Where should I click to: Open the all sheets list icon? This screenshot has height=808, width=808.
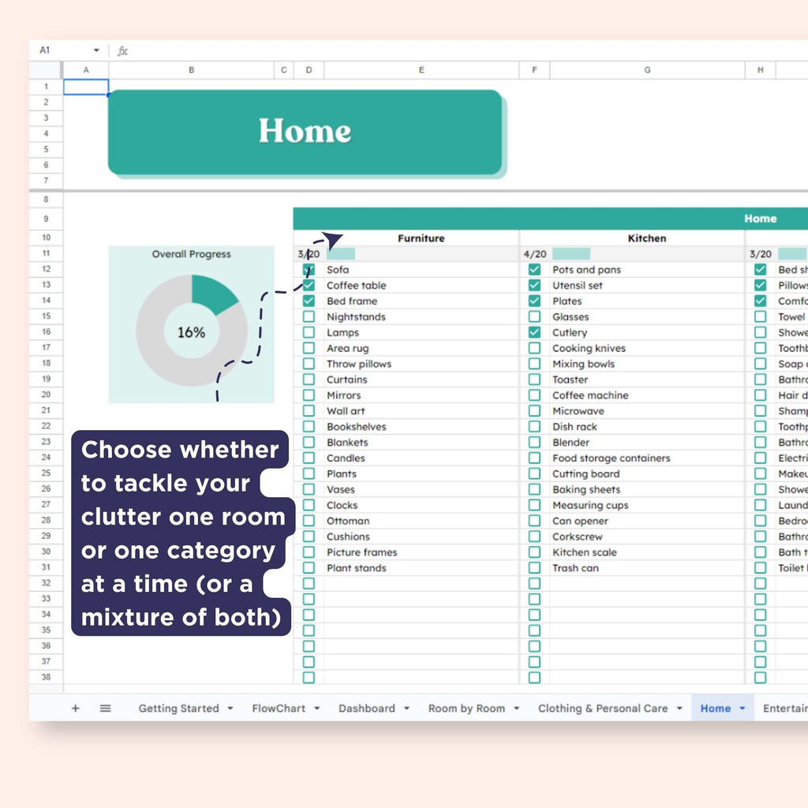pos(105,709)
